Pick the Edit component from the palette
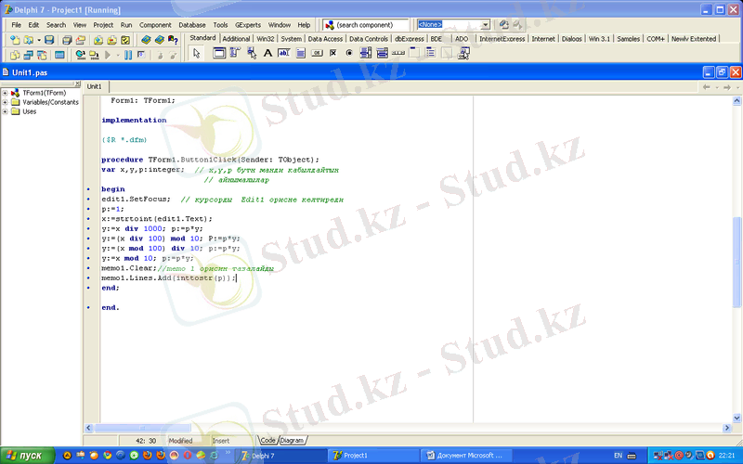Viewport: 743px width, 464px height. tap(284, 53)
